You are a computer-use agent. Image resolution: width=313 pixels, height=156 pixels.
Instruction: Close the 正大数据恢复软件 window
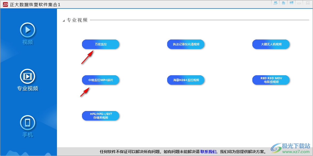point(308,3)
